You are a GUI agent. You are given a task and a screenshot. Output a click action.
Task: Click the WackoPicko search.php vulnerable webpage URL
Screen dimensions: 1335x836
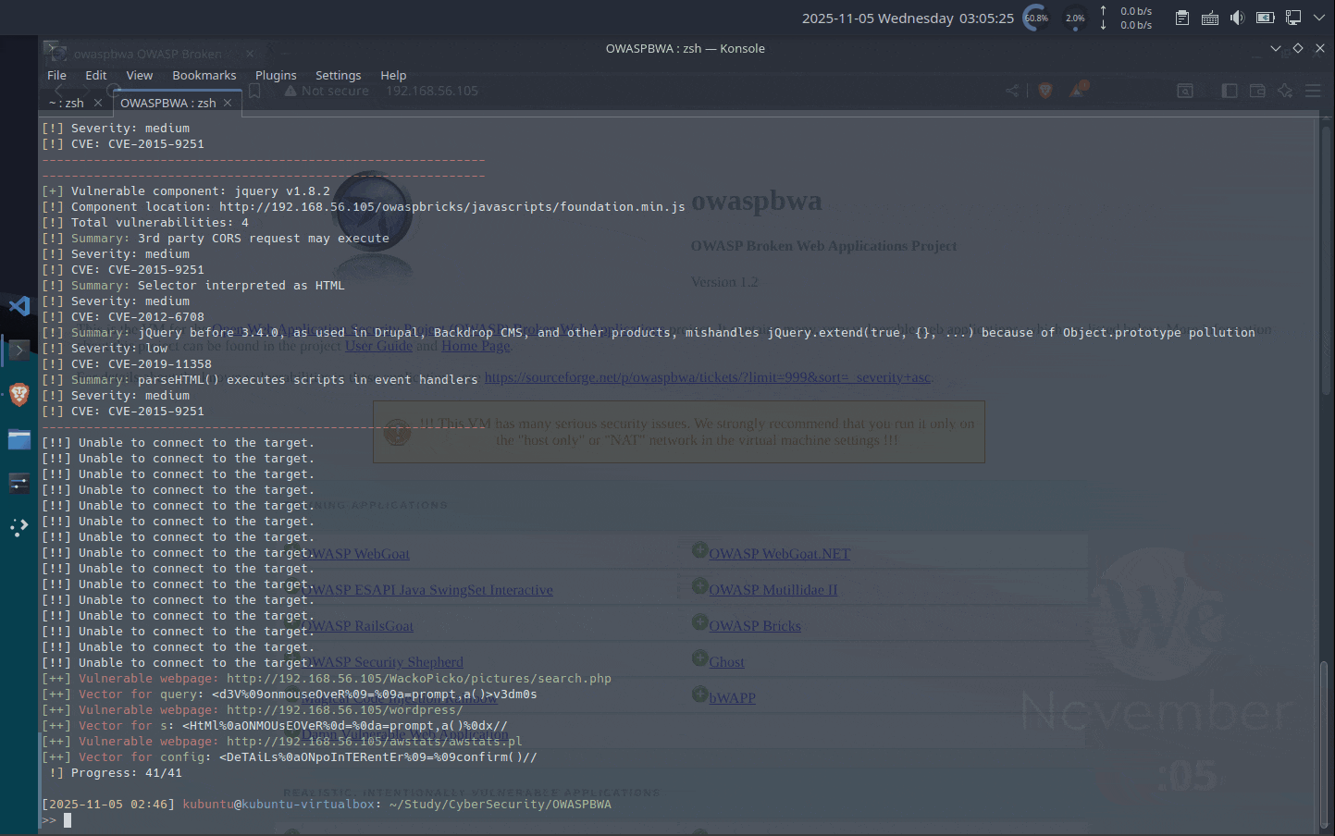coord(419,679)
